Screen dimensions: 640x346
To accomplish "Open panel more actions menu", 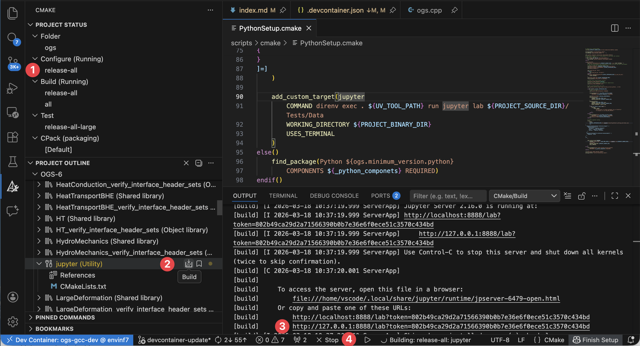I will [x=595, y=196].
